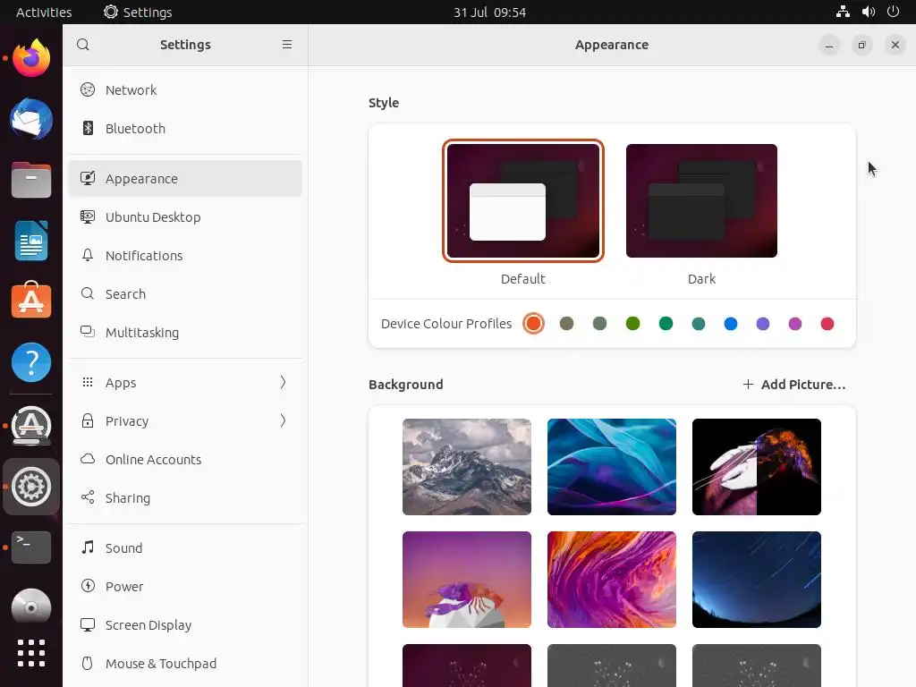This screenshot has height=687, width=916.
Task: Click the Sound music note icon
Action: [88, 547]
